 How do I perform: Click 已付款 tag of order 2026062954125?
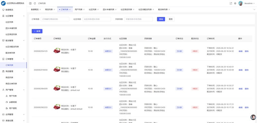(x=179, y=51)
